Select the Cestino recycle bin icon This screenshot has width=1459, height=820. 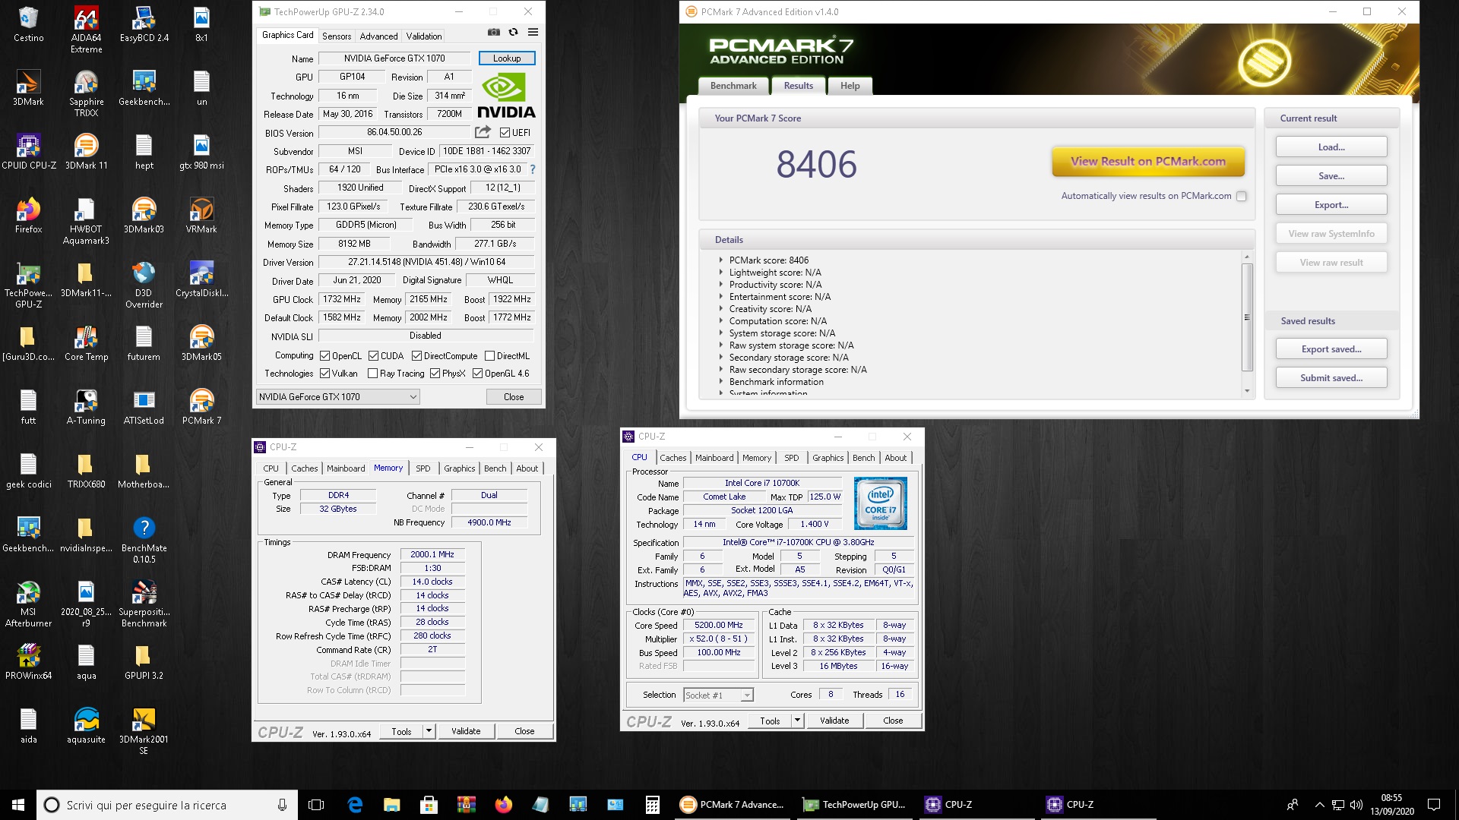click(28, 25)
